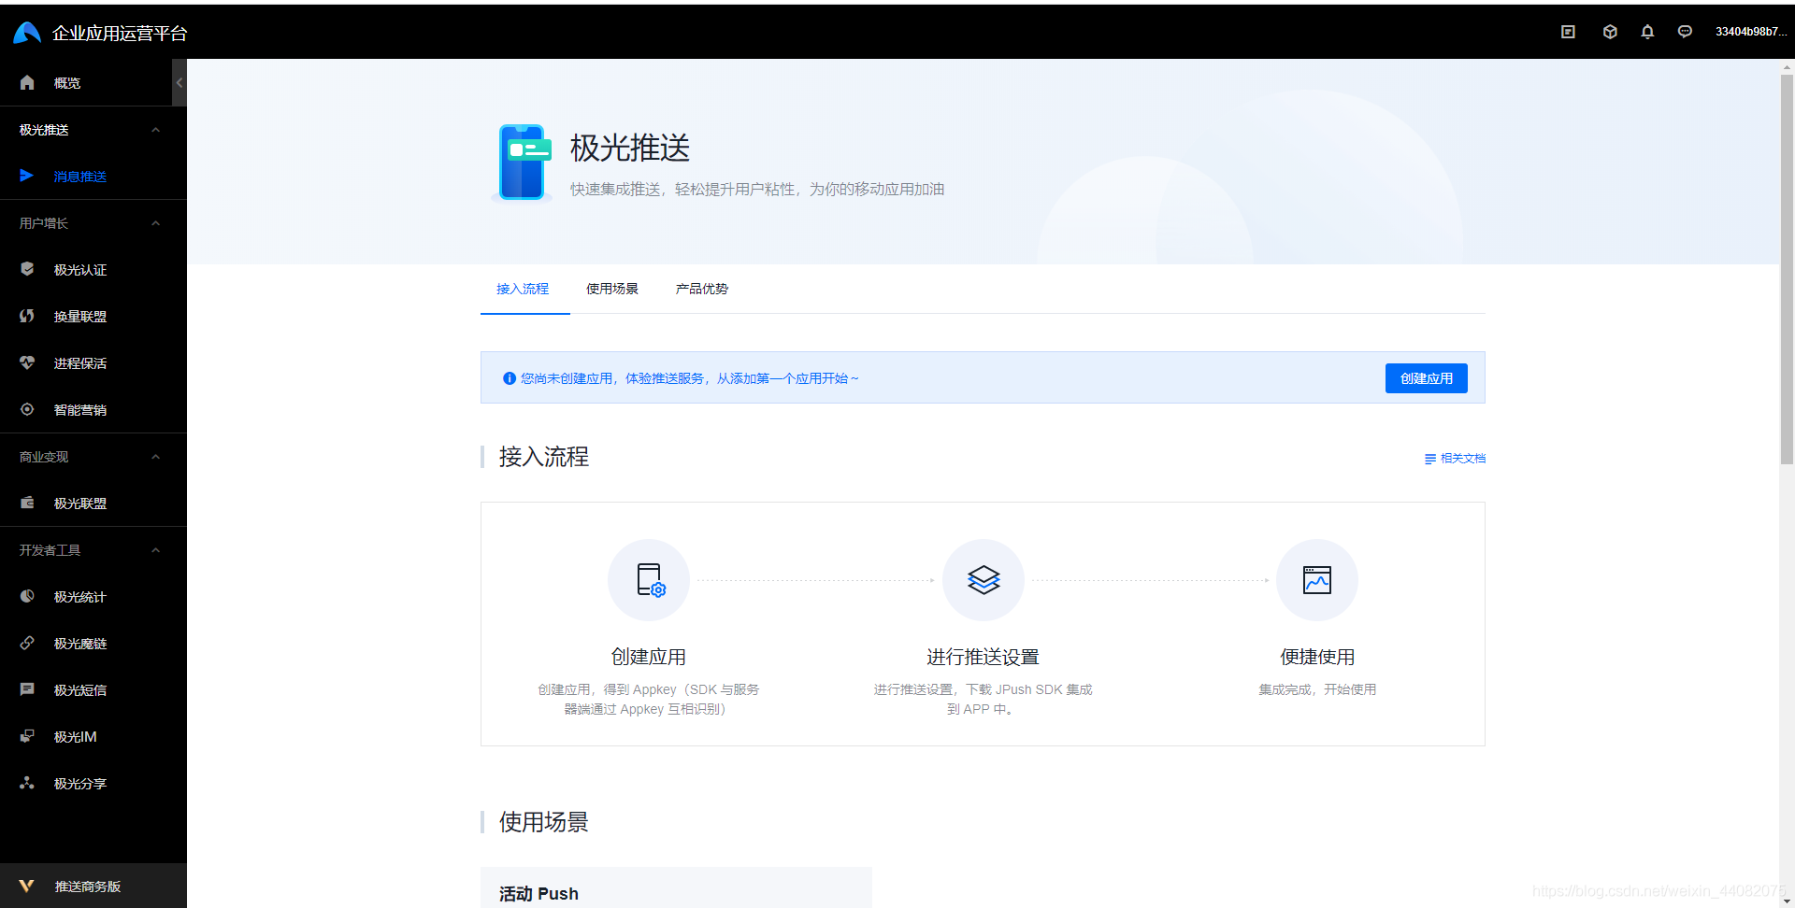This screenshot has height=908, width=1795.
Task: Click the 极光统计 pie chart icon
Action: pyautogui.click(x=27, y=596)
